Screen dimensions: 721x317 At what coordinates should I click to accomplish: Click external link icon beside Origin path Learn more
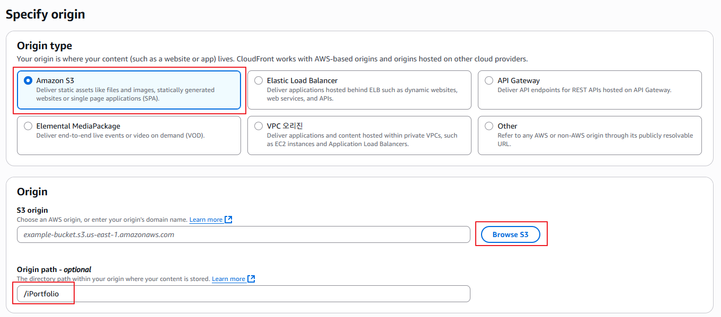coord(252,279)
